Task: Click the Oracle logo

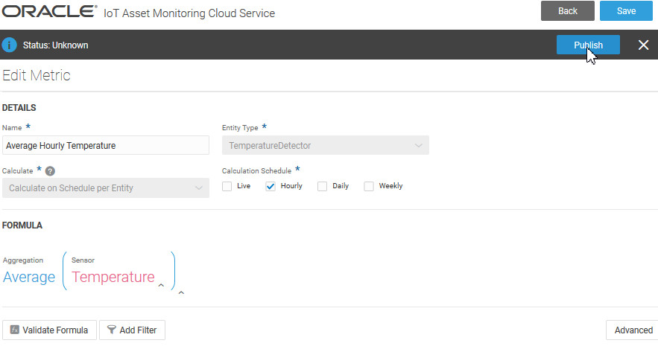Action: click(x=49, y=11)
